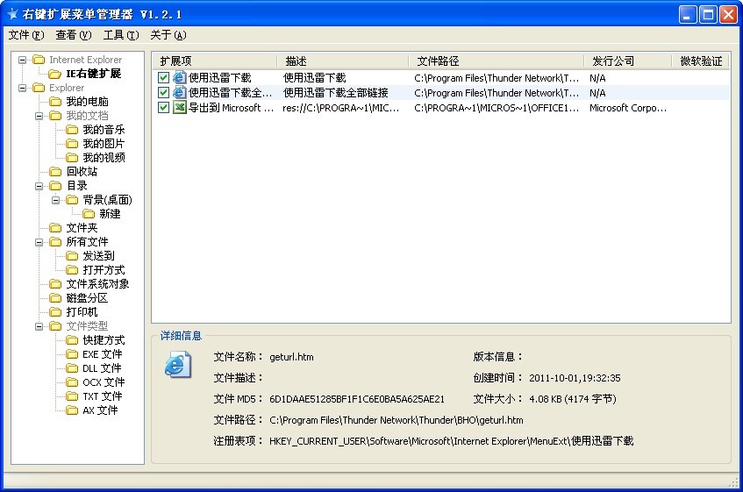Click the 文件路径 column header
The height and width of the screenshot is (492, 743).
point(439,61)
